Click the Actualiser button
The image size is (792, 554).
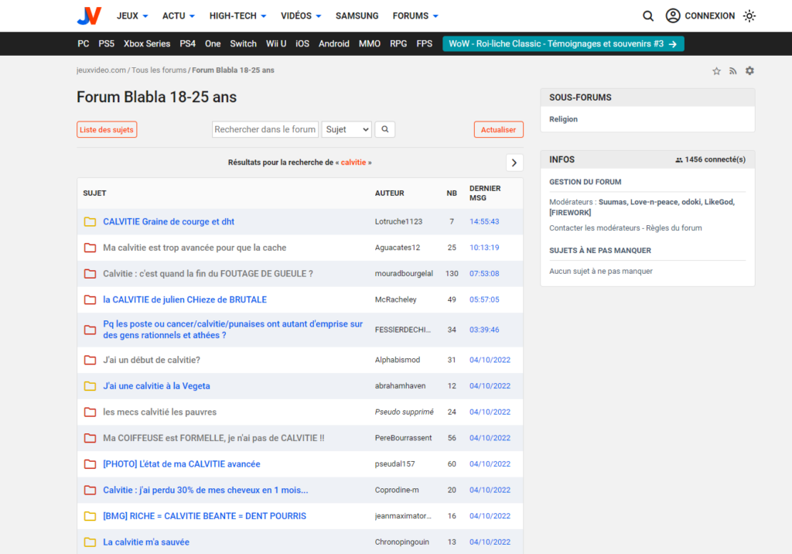click(x=498, y=130)
